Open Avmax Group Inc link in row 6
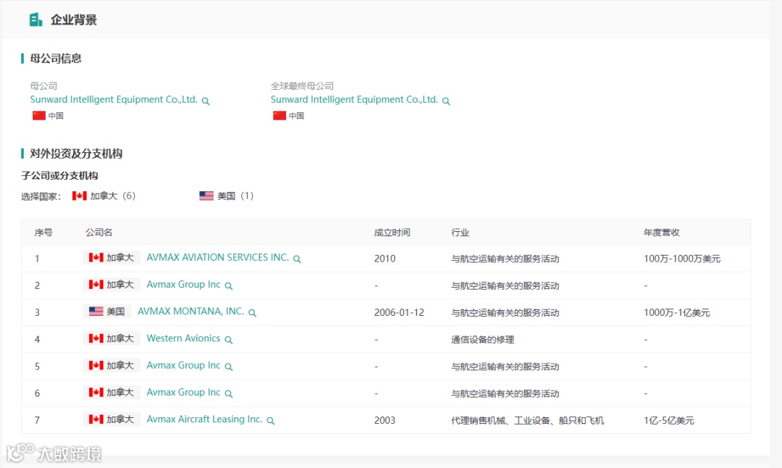The width and height of the screenshot is (782, 468). tap(183, 392)
